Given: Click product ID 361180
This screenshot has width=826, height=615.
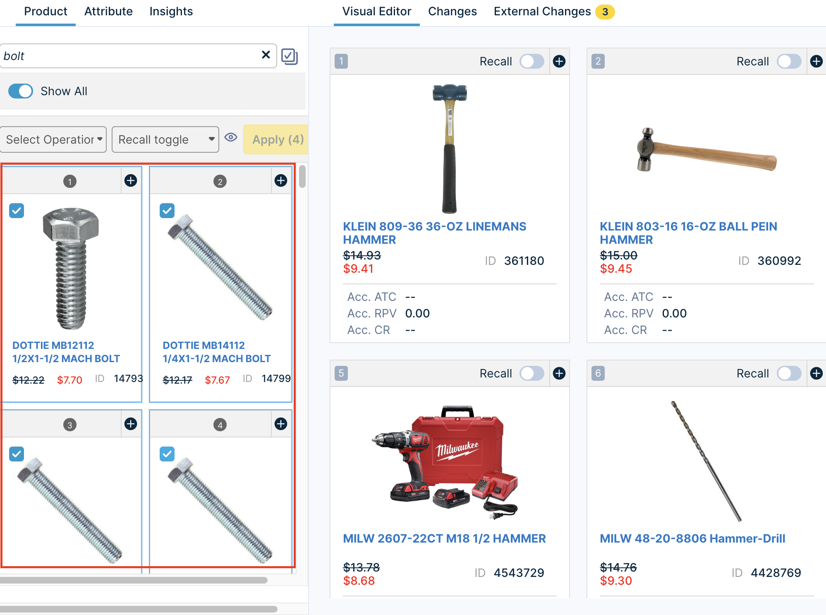Looking at the screenshot, I should (x=524, y=261).
